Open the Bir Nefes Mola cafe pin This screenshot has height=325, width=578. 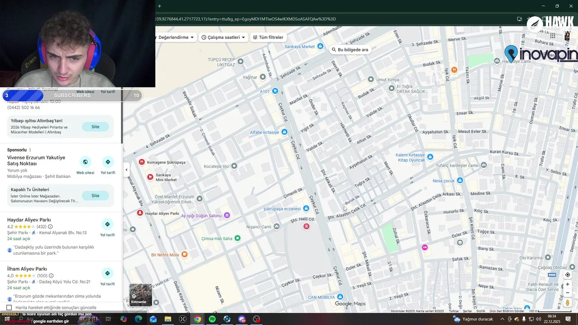(184, 255)
